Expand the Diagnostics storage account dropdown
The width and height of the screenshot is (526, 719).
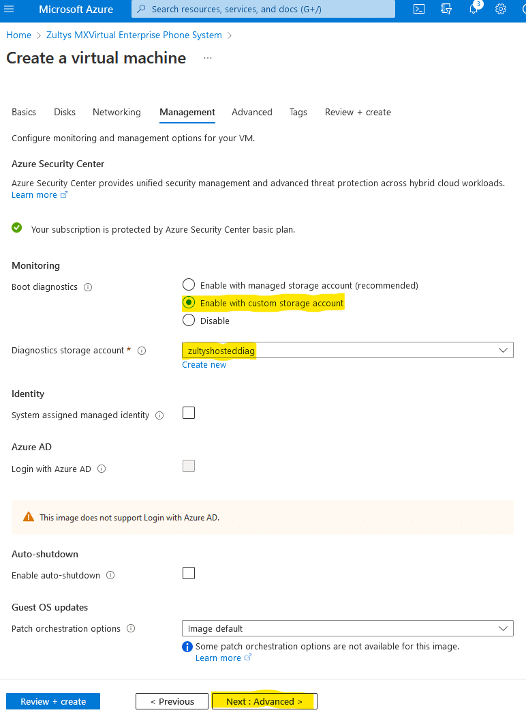[347, 351]
